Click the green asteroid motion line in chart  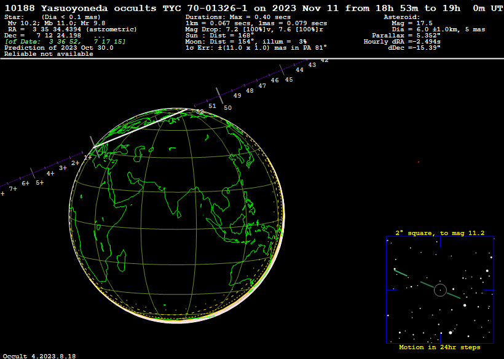(428, 285)
